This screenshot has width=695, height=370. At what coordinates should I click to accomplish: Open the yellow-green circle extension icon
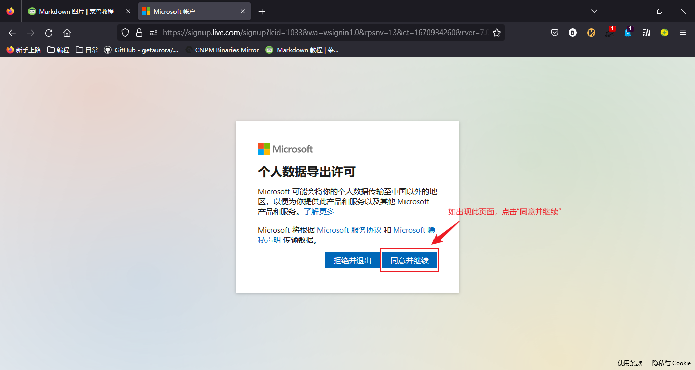click(x=664, y=33)
